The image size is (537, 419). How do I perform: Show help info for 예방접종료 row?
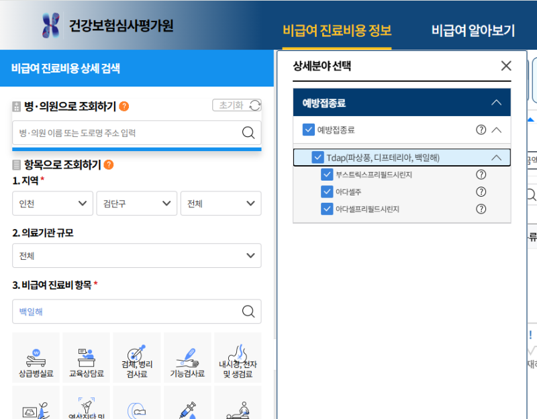481,130
